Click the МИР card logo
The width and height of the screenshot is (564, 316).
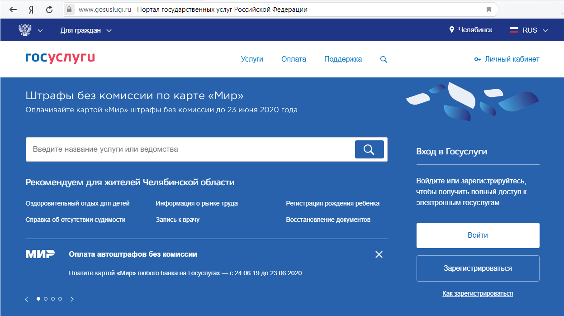(40, 254)
